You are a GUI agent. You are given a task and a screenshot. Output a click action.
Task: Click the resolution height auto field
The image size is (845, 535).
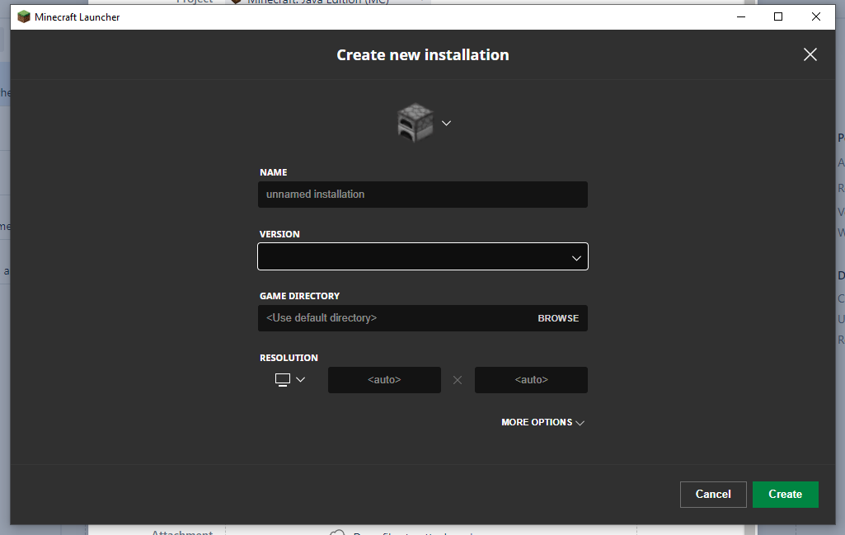[x=531, y=380]
